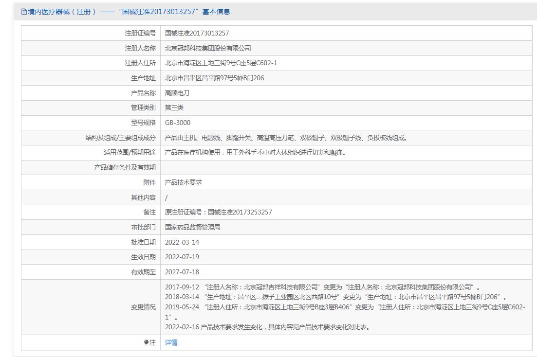
Task: Select production address 北京市昌平区昌平路97号5幢B门206
Action: coord(214,78)
